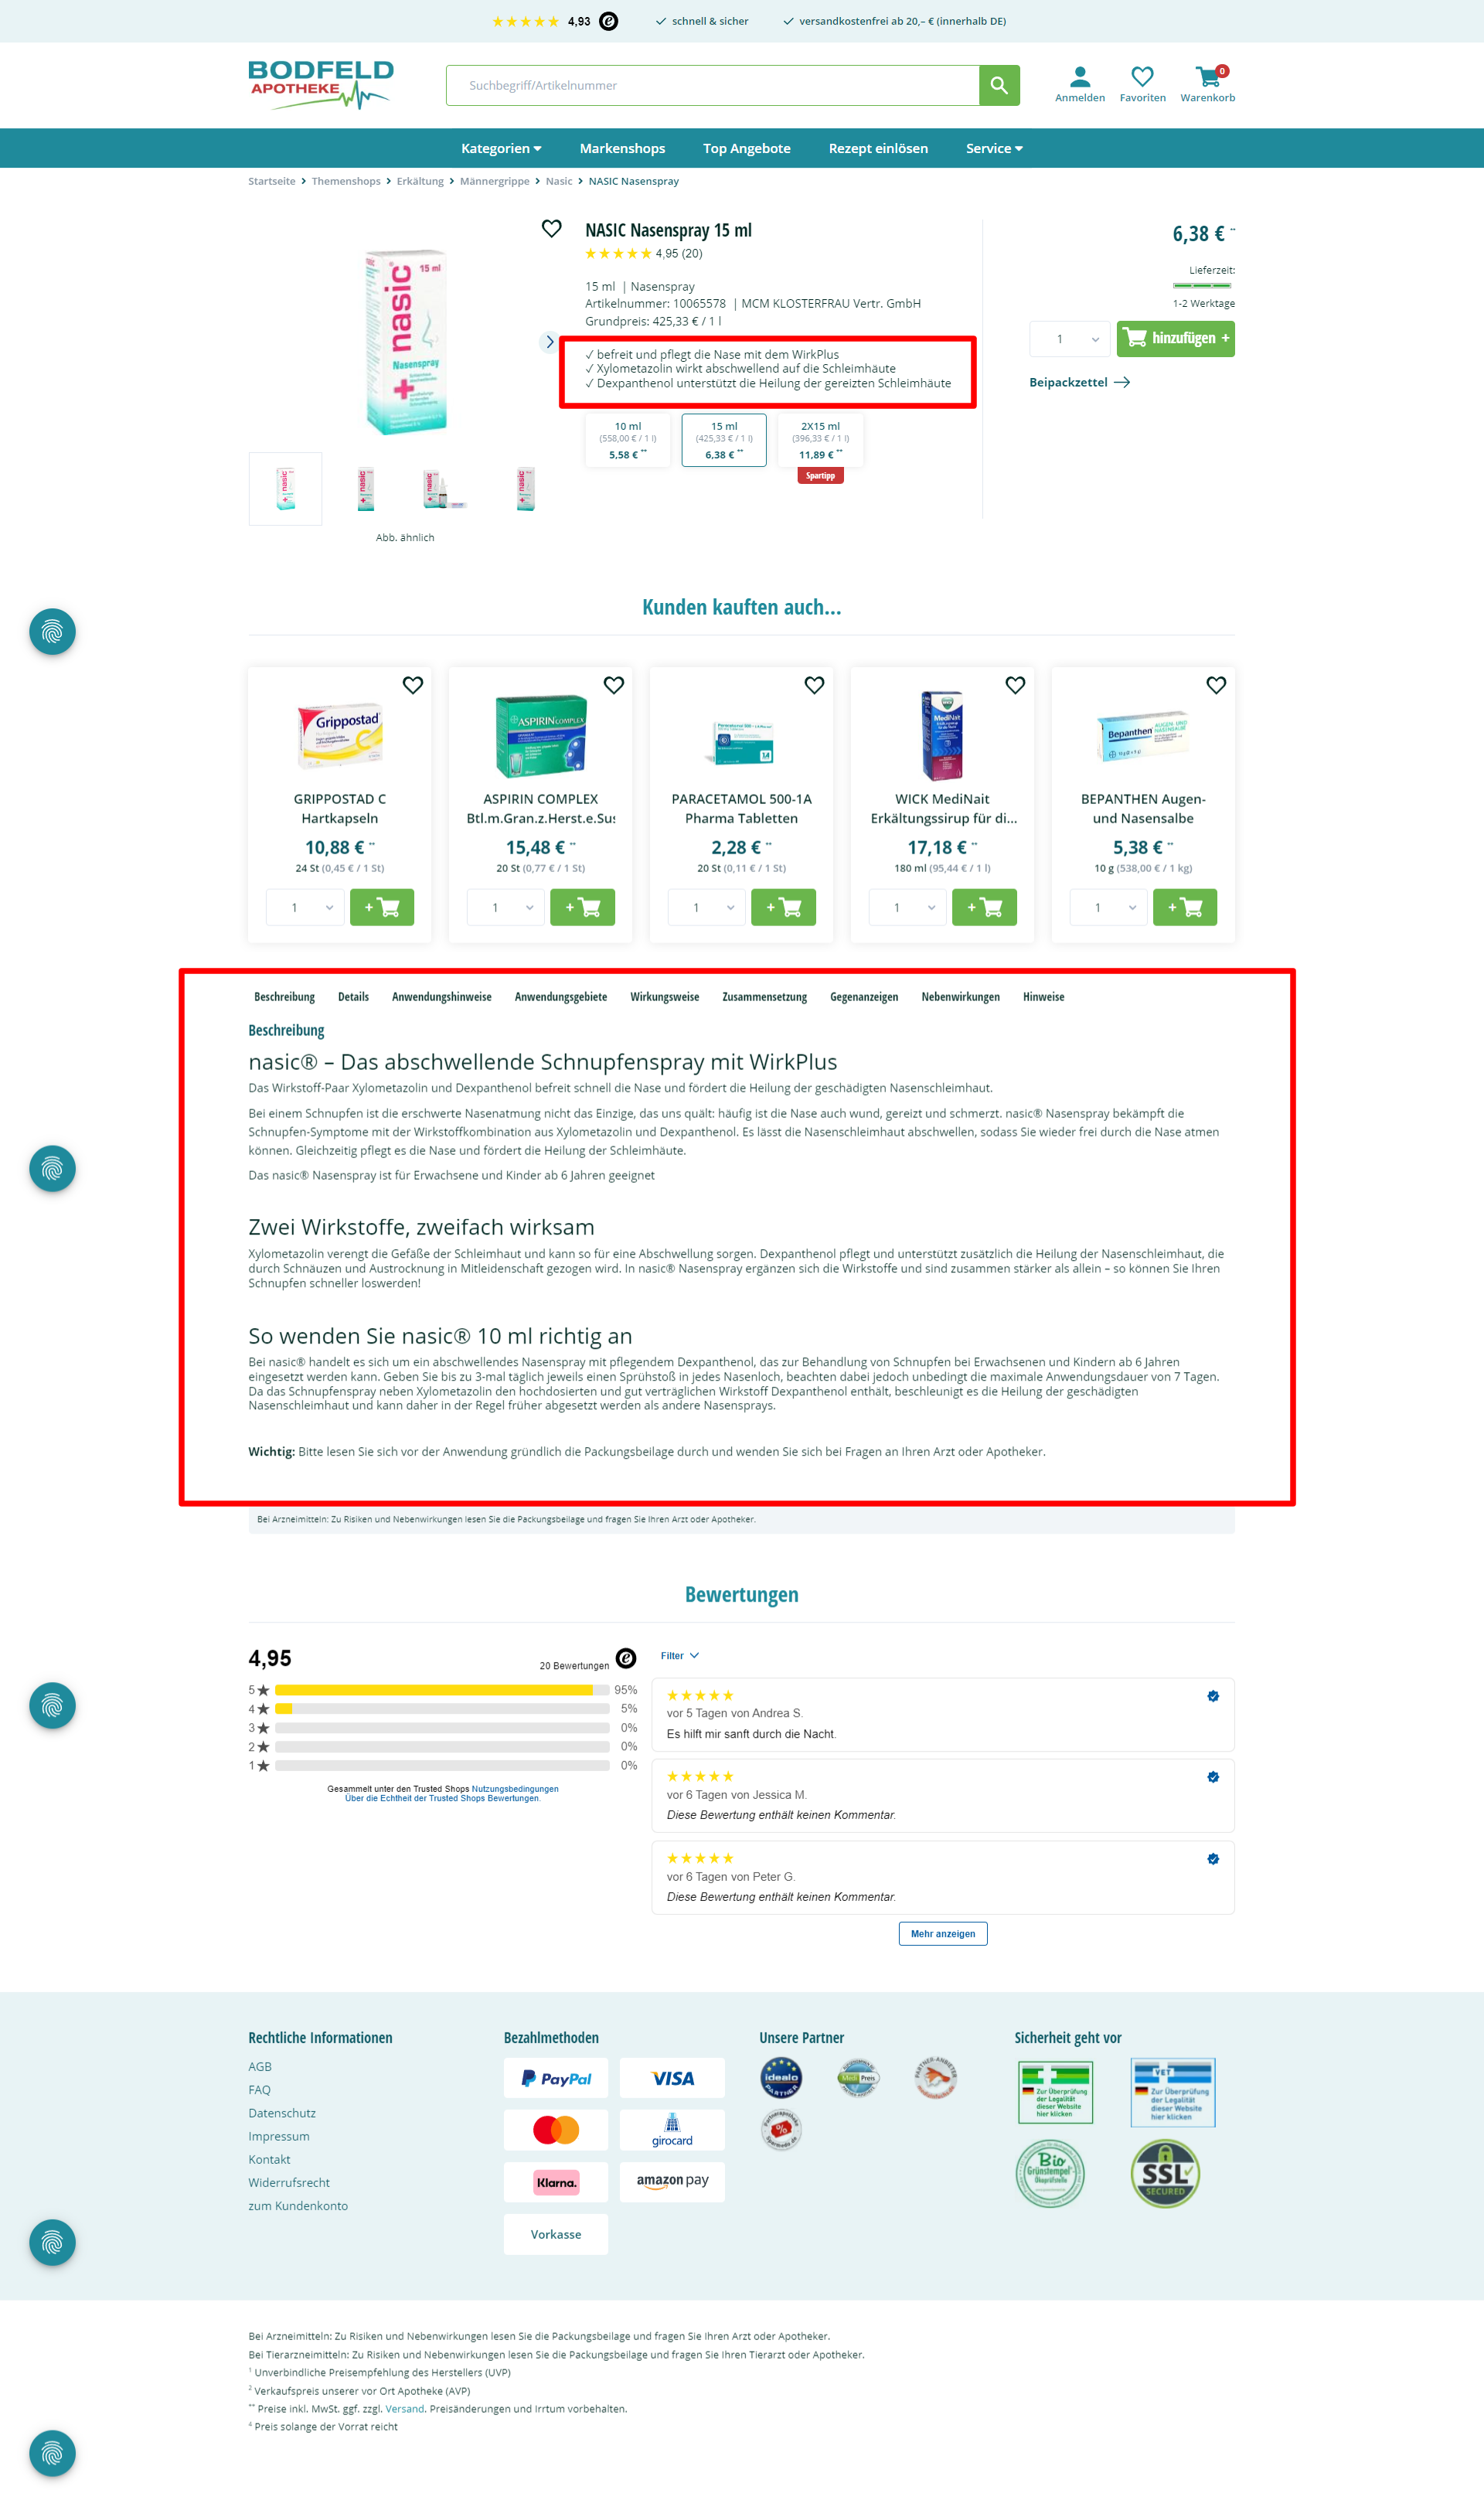Switch to the Nebenwirkungen tab
Screen dimensions: 1484x2507
(x=960, y=997)
